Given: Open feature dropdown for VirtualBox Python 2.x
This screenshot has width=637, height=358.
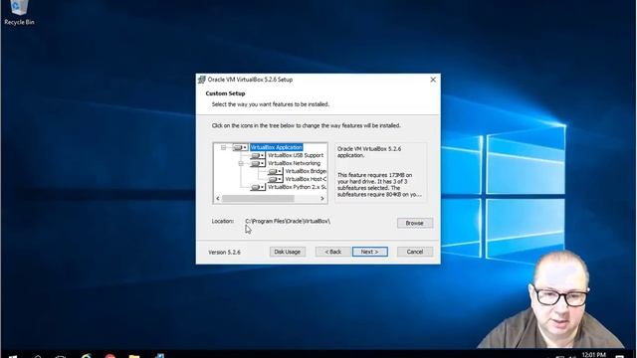Looking at the screenshot, I should coord(258,187).
